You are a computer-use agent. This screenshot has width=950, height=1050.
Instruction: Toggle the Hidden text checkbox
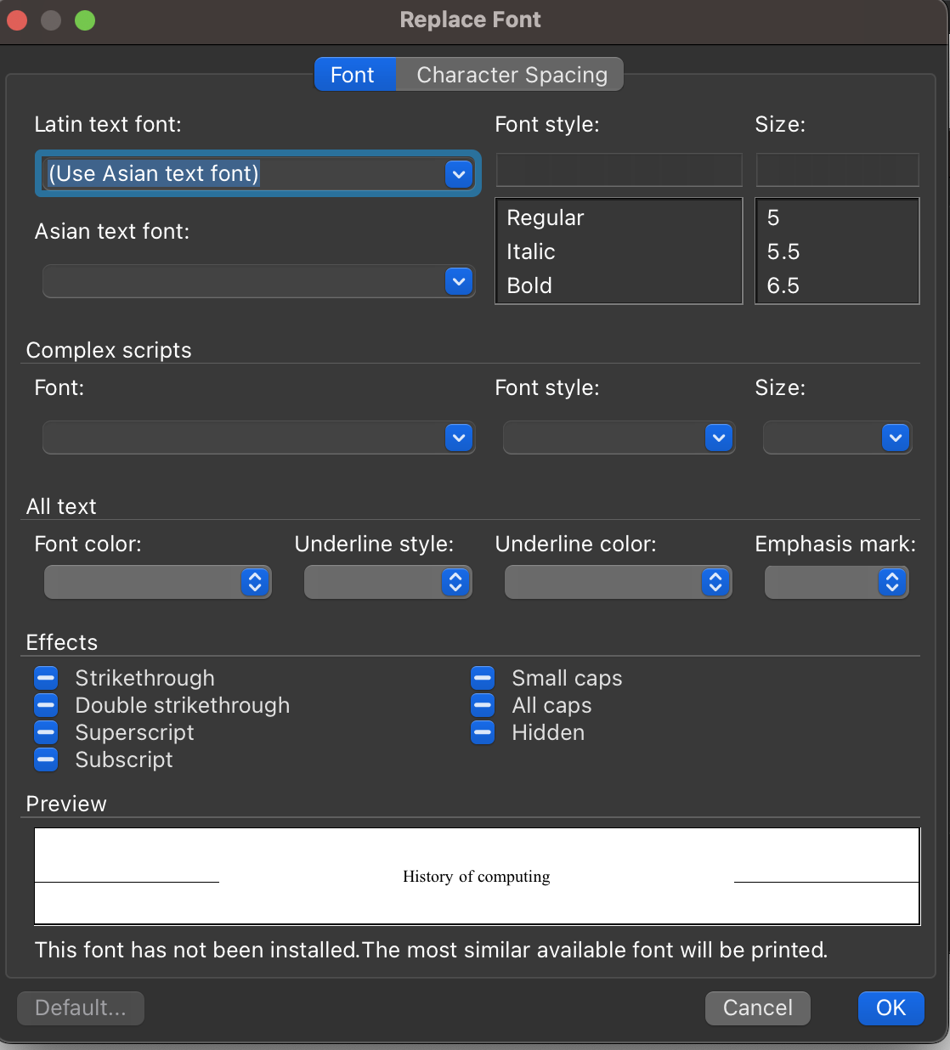pyautogui.click(x=483, y=732)
